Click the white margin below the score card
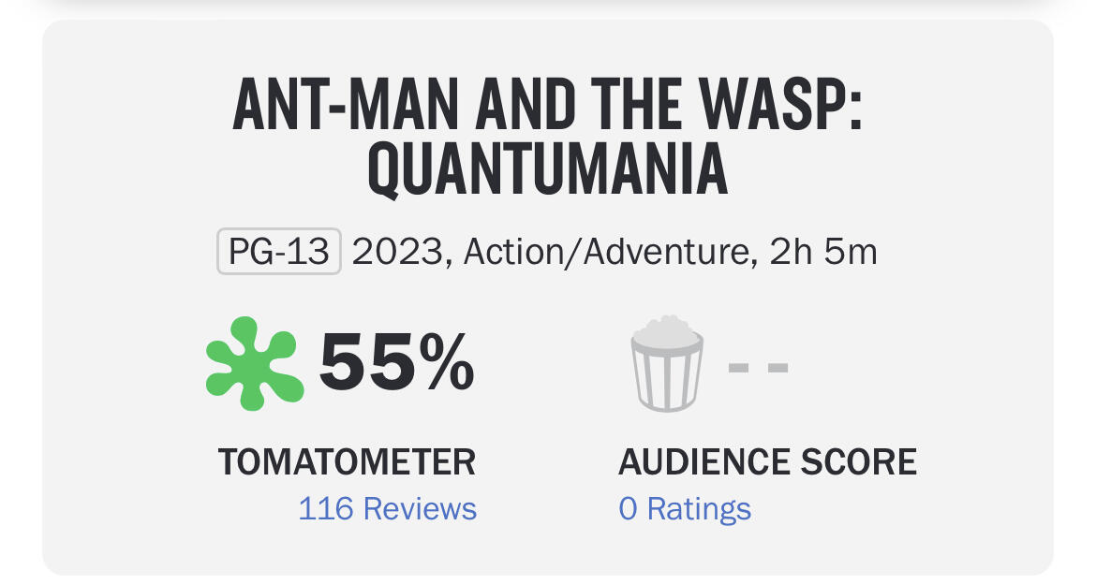This screenshot has height=584, width=1096. 547,579
